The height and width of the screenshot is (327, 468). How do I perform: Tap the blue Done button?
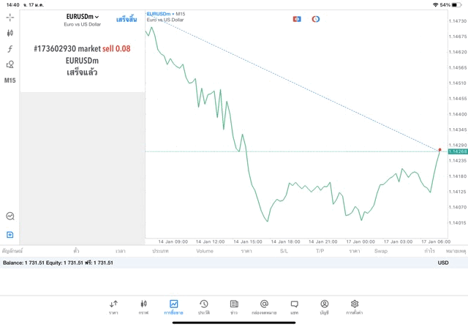click(x=126, y=18)
